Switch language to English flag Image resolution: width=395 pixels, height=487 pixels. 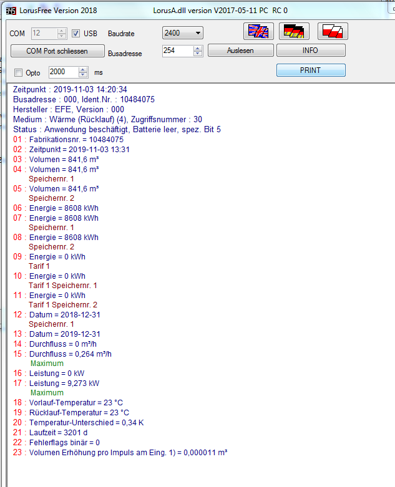[258, 31]
